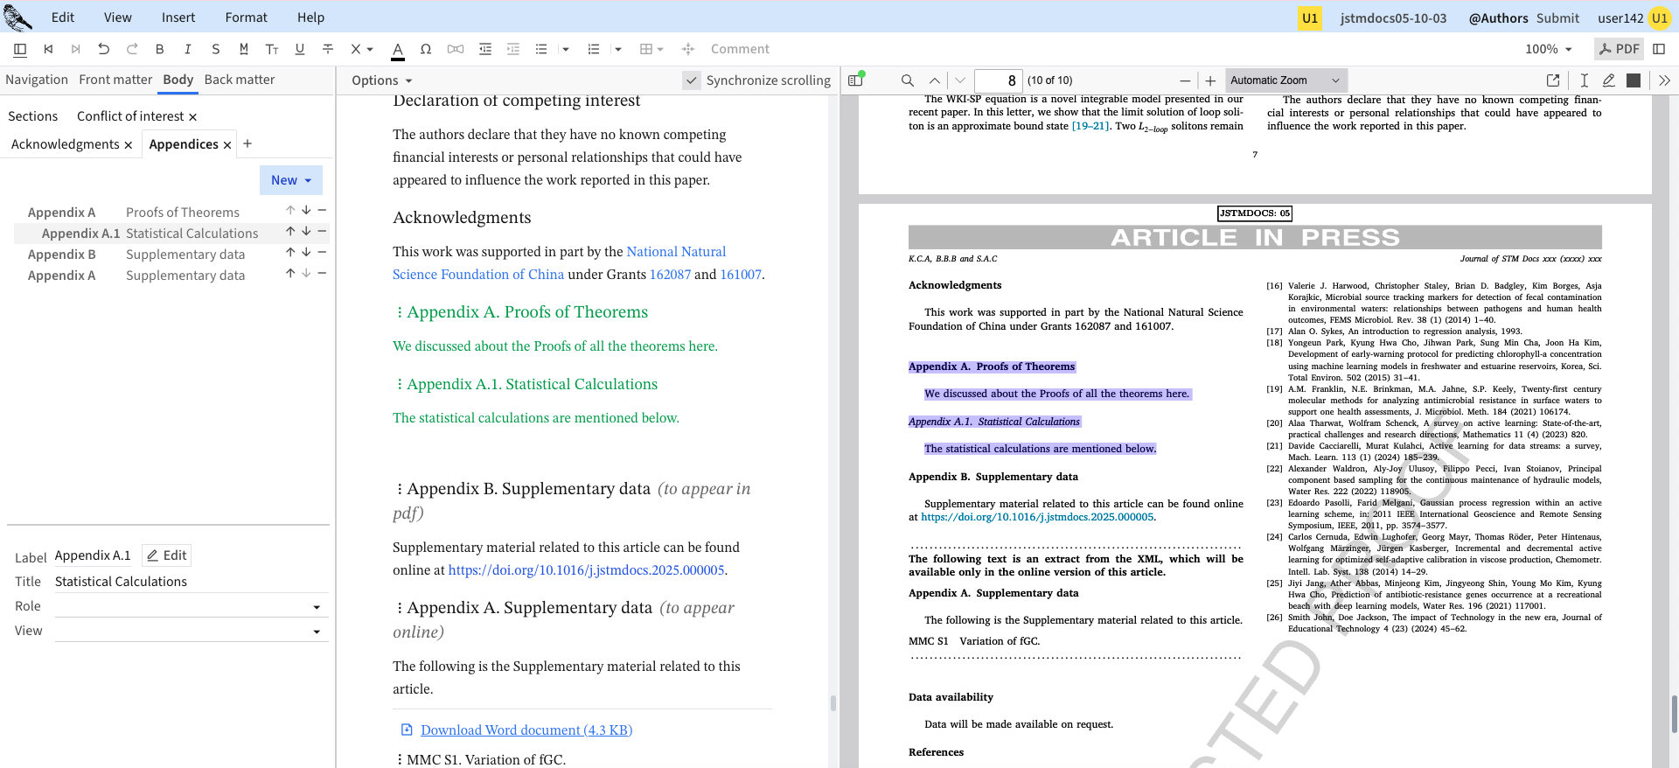Toggle the editor left panel layout icon
Image resolution: width=1679 pixels, height=768 pixels.
point(20,49)
